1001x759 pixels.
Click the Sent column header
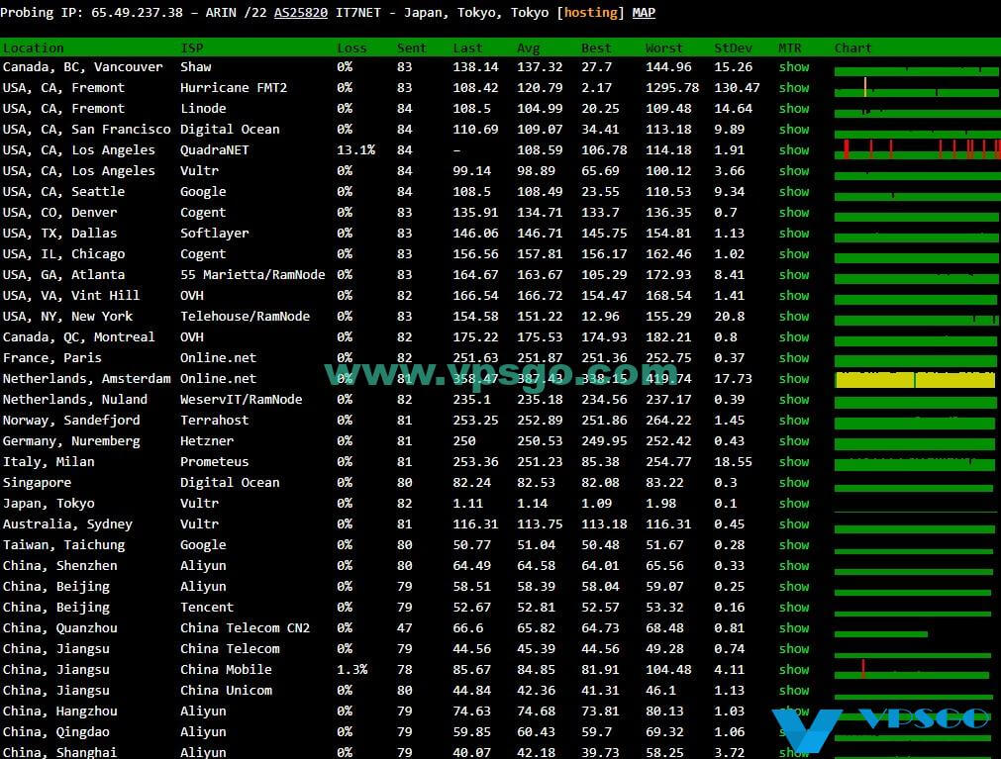(x=411, y=47)
